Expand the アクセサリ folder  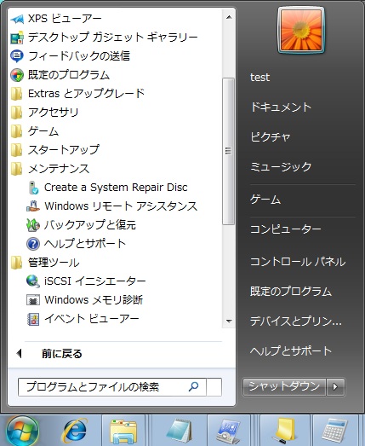coord(44,113)
